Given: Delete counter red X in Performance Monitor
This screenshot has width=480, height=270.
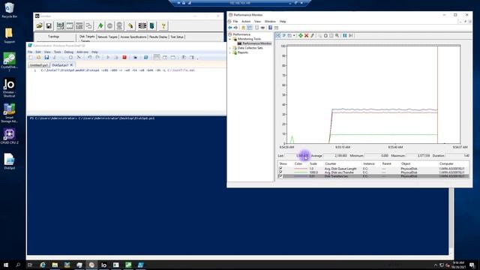Looking at the screenshot, I should (x=306, y=35).
